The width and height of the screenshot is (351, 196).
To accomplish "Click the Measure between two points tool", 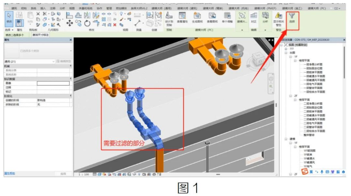I will 137,15.
